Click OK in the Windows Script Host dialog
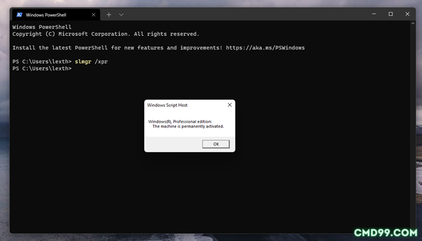The width and height of the screenshot is (422, 241). click(x=216, y=144)
